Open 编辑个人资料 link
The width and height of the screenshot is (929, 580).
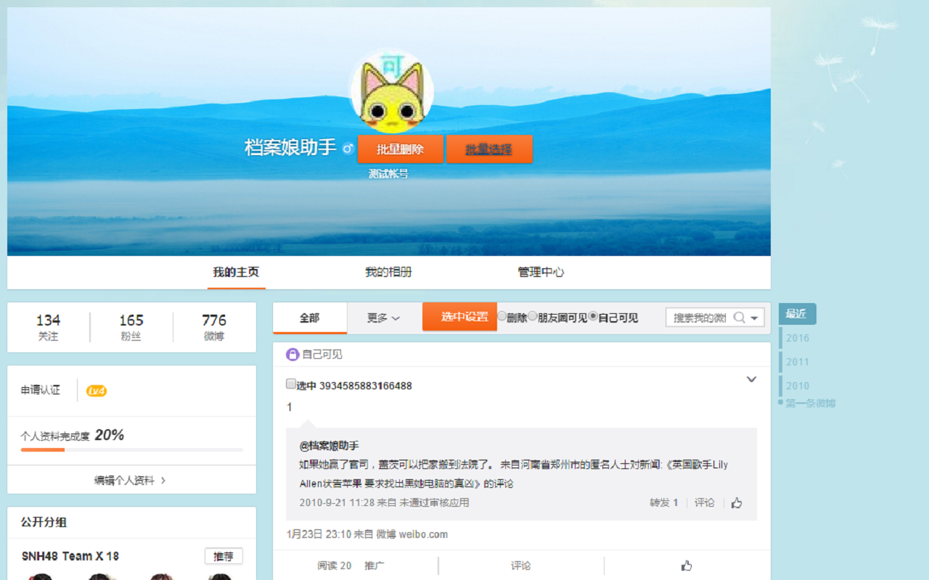coord(130,480)
